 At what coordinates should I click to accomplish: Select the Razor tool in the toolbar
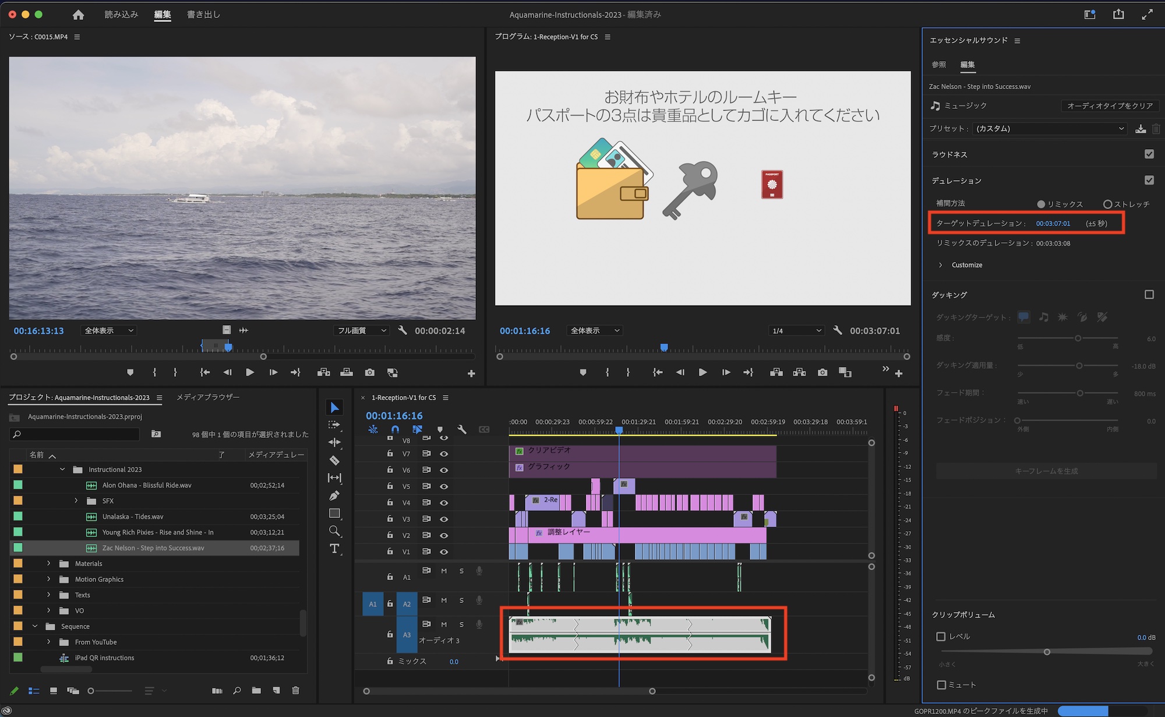[x=334, y=460]
